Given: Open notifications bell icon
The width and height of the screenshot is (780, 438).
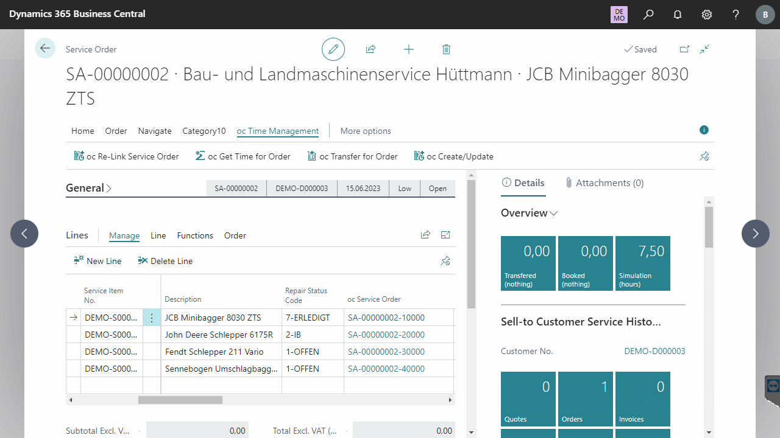Looking at the screenshot, I should [x=678, y=14].
